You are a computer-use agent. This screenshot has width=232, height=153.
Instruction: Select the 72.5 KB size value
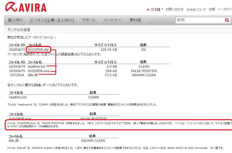111,75
